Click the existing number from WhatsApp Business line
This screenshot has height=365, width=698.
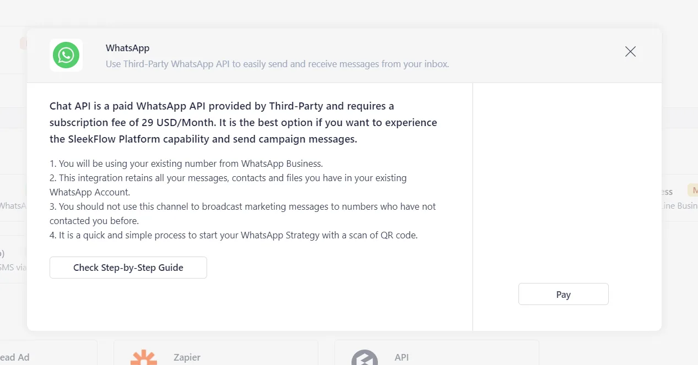point(186,164)
